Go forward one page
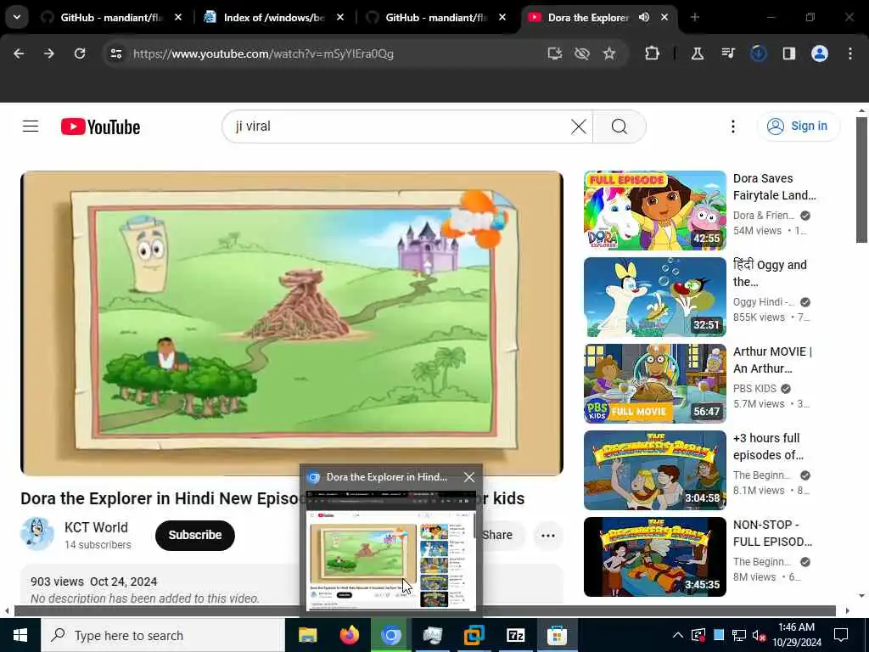 point(48,53)
